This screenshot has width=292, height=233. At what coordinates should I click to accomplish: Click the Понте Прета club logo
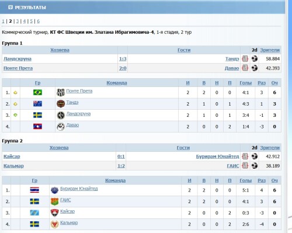click(x=61, y=92)
